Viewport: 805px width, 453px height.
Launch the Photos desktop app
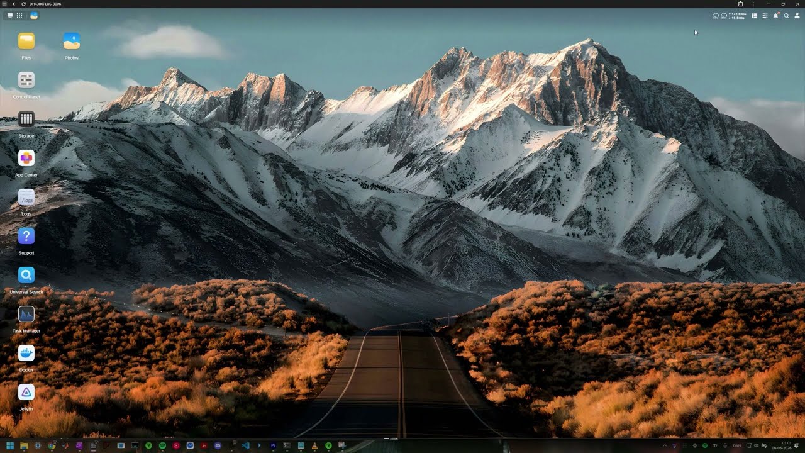[x=72, y=42]
